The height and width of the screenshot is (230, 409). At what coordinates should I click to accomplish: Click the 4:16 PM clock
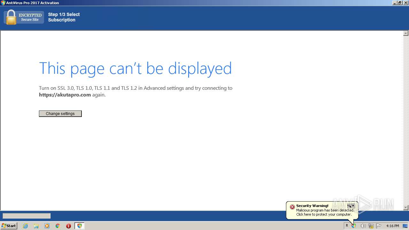click(392, 226)
